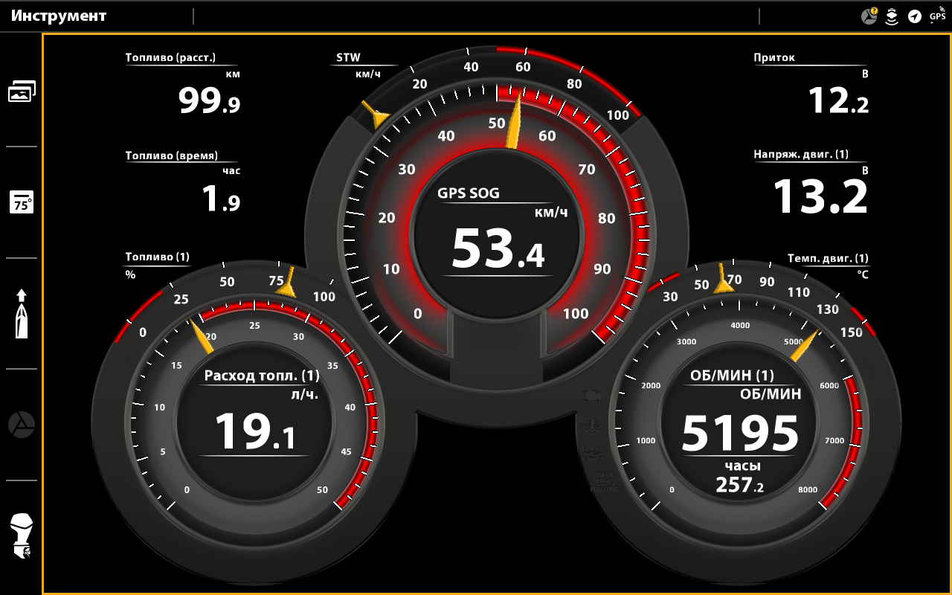Open the images gallery sidebar icon
This screenshot has width=952, height=595.
coord(22,91)
